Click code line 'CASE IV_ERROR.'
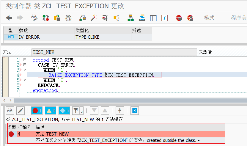 tap(57, 65)
